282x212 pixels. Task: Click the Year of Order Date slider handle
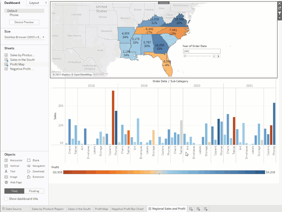(185, 56)
